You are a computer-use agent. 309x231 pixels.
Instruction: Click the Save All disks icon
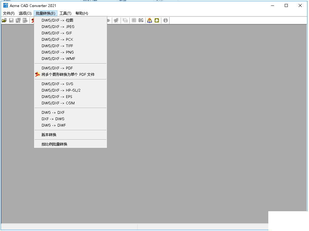click(18, 20)
